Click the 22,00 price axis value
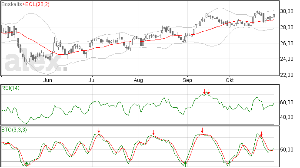The height and width of the screenshot is (168, 300). tap(287, 75)
